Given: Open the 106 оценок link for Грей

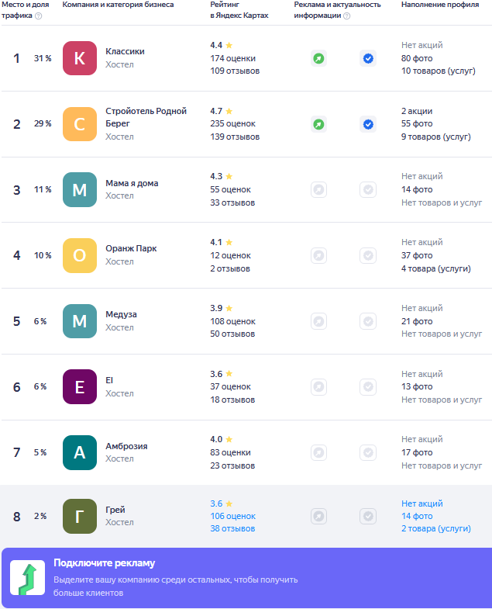Looking at the screenshot, I should coord(232,516).
